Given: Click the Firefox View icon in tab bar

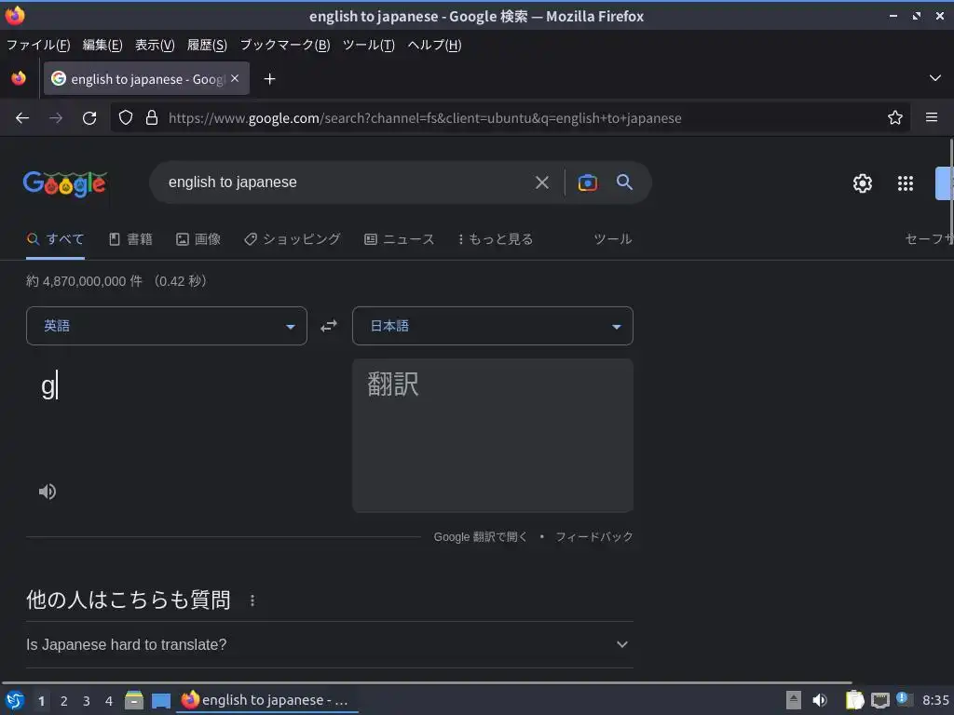Looking at the screenshot, I should [19, 78].
